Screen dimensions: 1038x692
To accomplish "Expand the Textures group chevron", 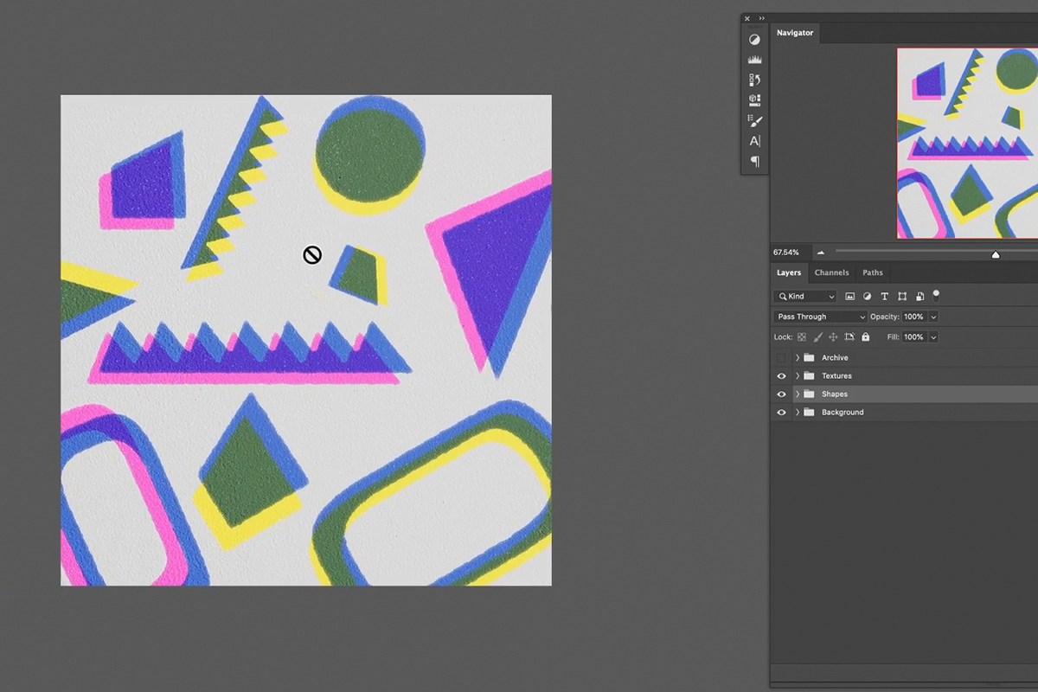I will tap(798, 376).
